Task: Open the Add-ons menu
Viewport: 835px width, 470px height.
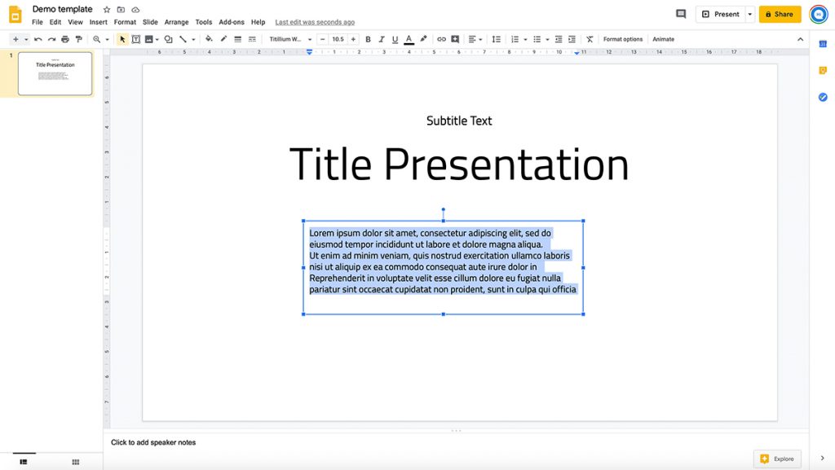Action: pyautogui.click(x=232, y=22)
